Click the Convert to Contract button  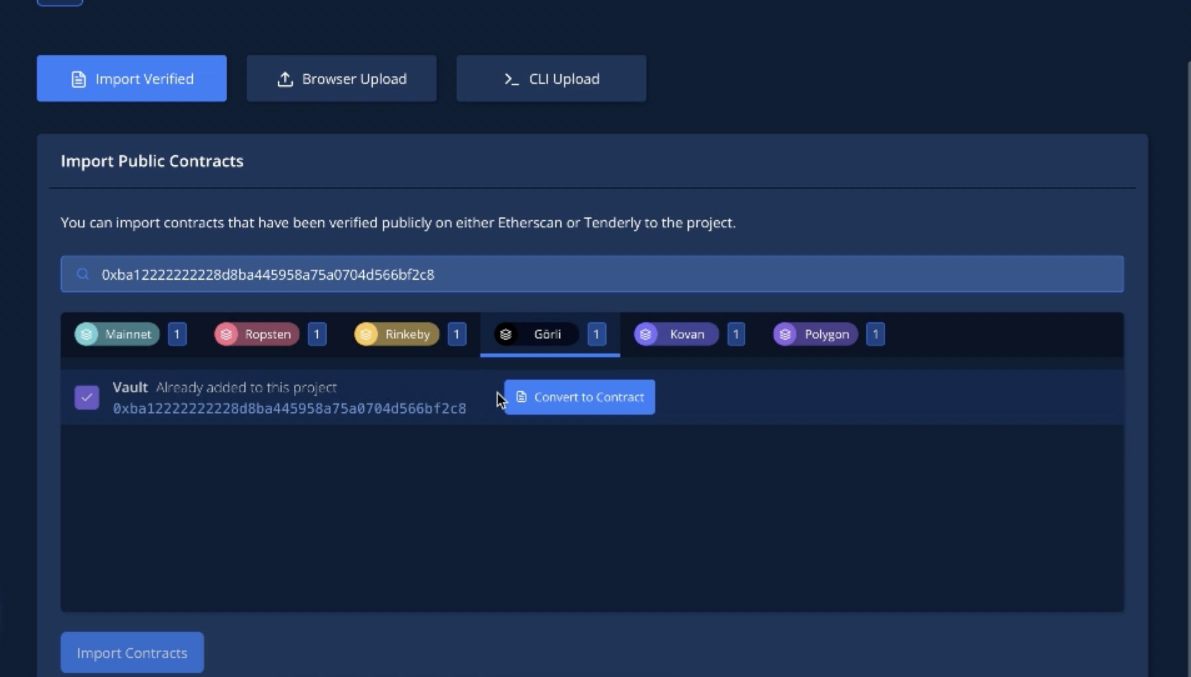pyautogui.click(x=580, y=397)
